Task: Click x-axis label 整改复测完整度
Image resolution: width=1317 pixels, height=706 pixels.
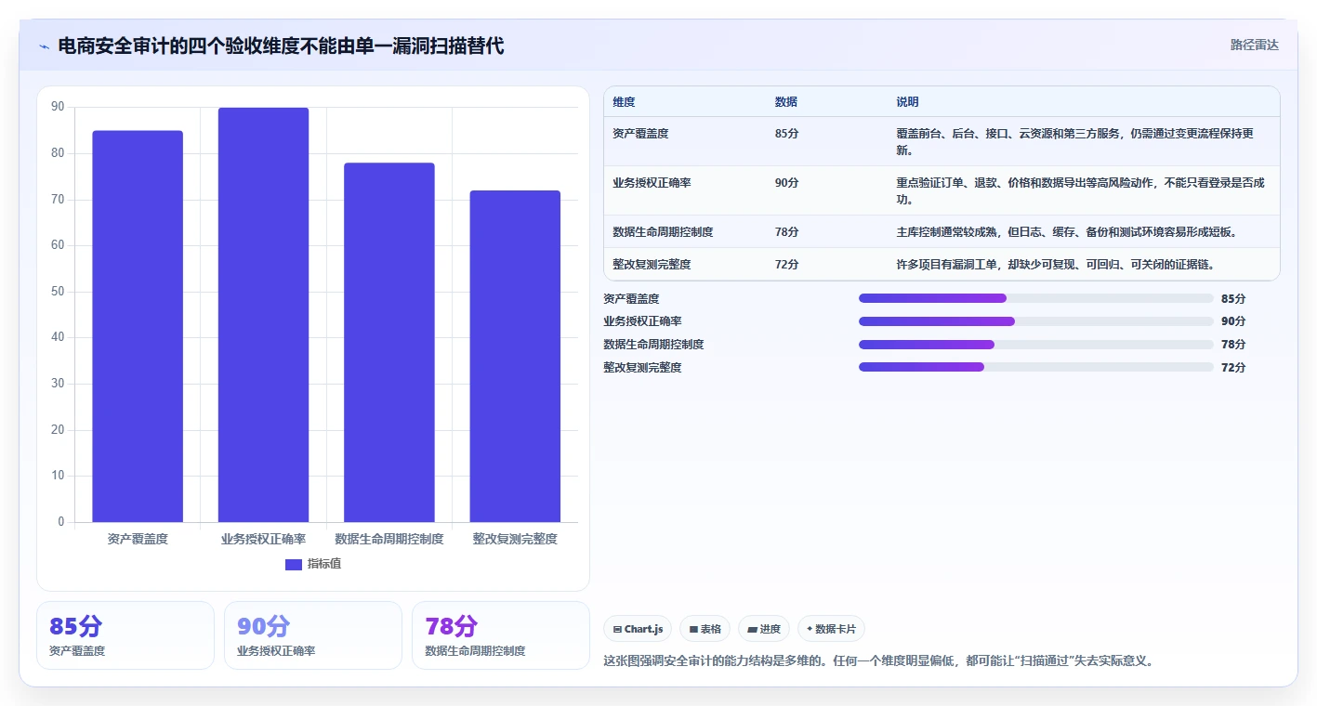Action: [x=515, y=539]
